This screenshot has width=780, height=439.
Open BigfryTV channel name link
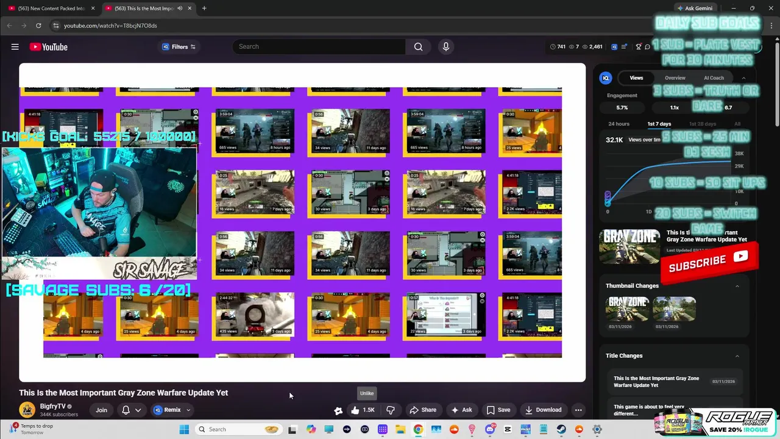tap(52, 406)
